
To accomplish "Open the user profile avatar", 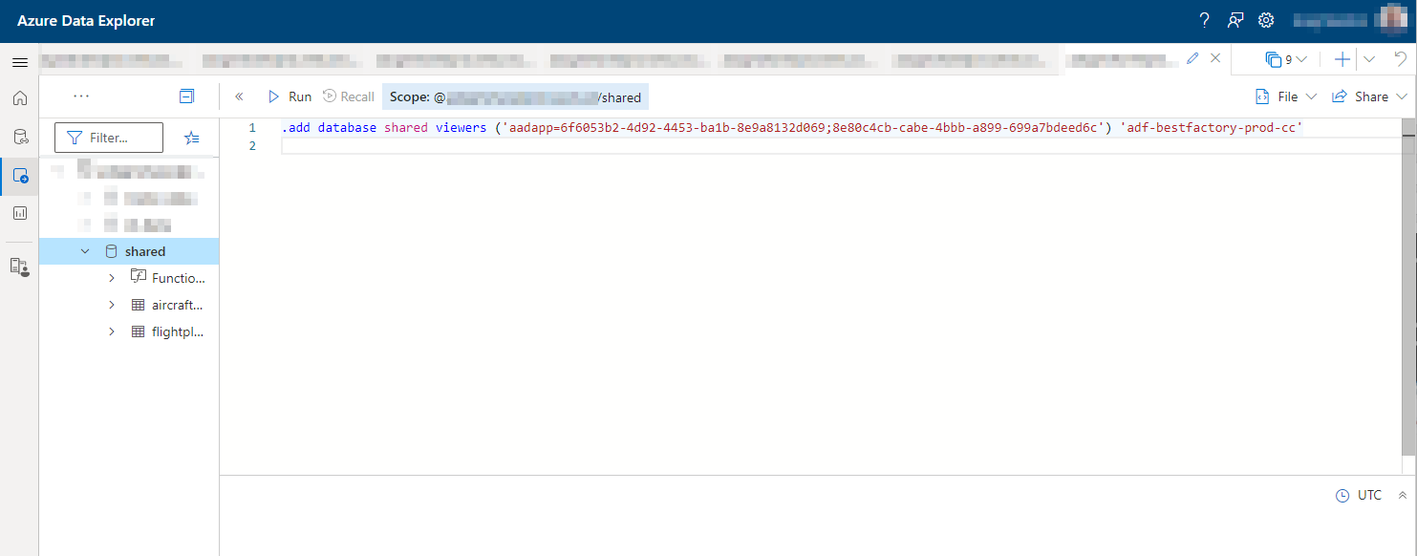I will tap(1394, 20).
